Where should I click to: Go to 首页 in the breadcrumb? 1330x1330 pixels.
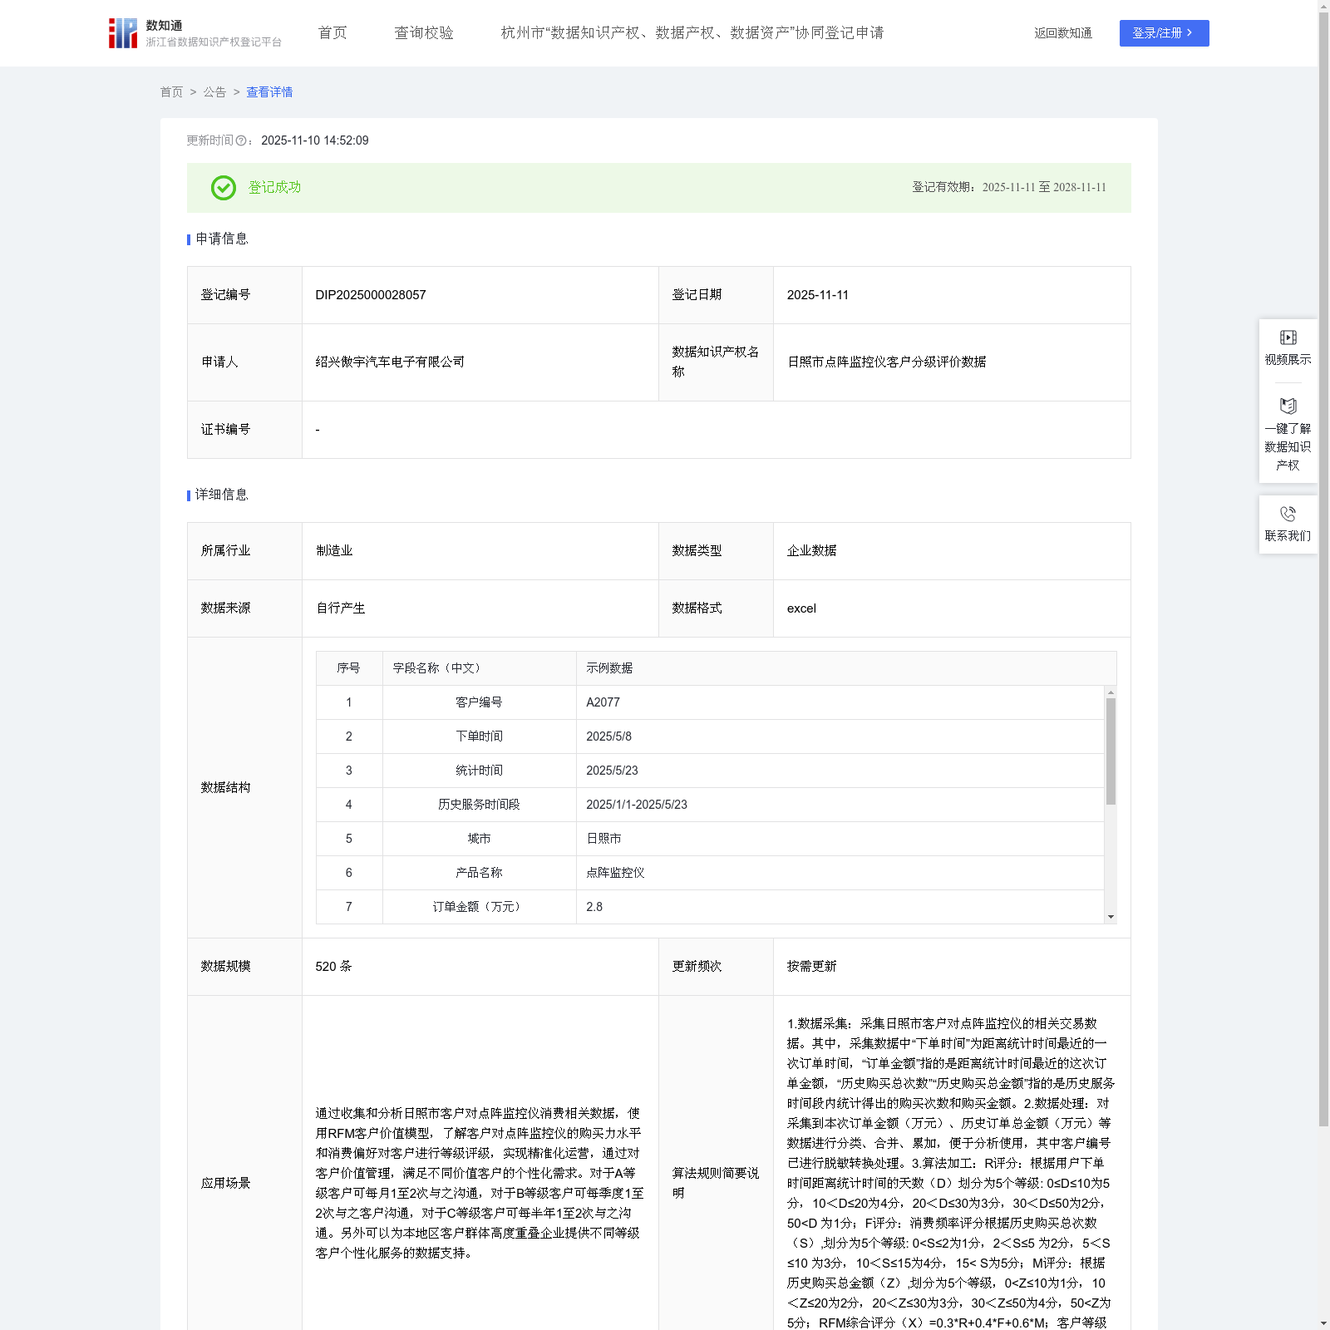pyautogui.click(x=171, y=92)
